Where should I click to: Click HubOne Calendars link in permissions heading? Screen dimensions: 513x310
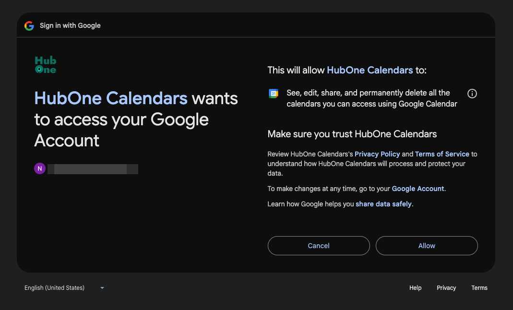point(370,70)
